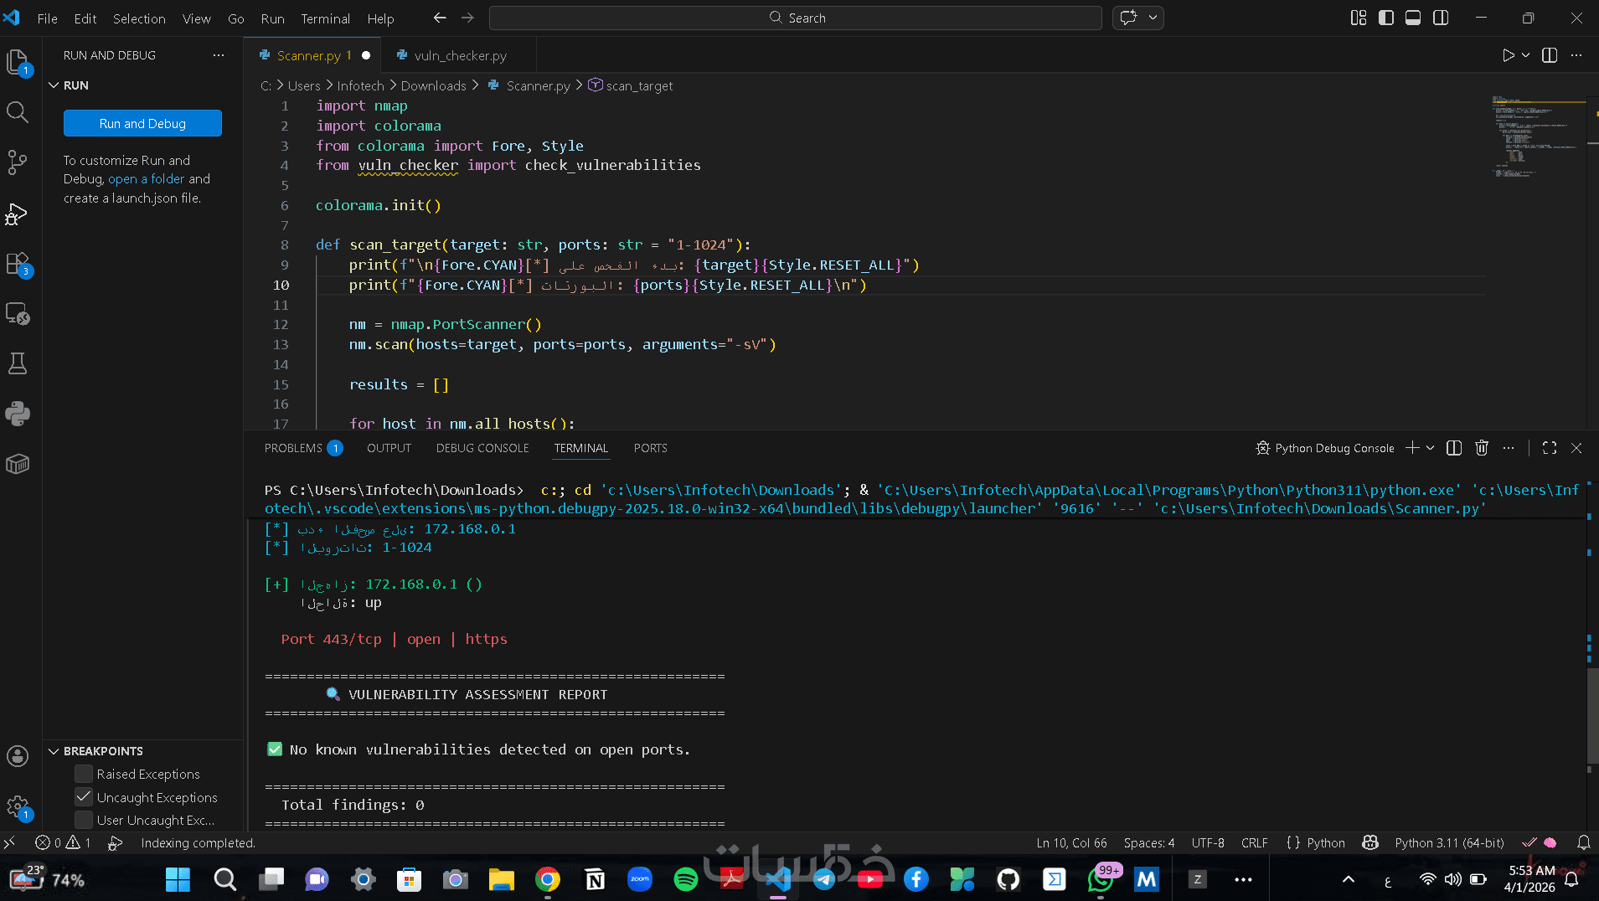This screenshot has width=1599, height=901.
Task: Collapse the RUN section
Action: pyautogui.click(x=54, y=85)
